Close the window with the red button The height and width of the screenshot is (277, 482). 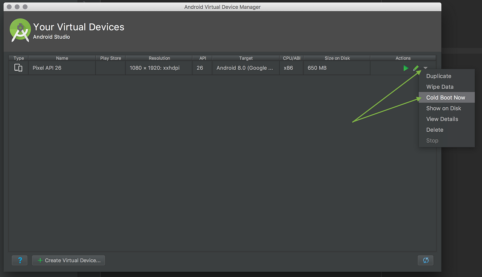9,7
